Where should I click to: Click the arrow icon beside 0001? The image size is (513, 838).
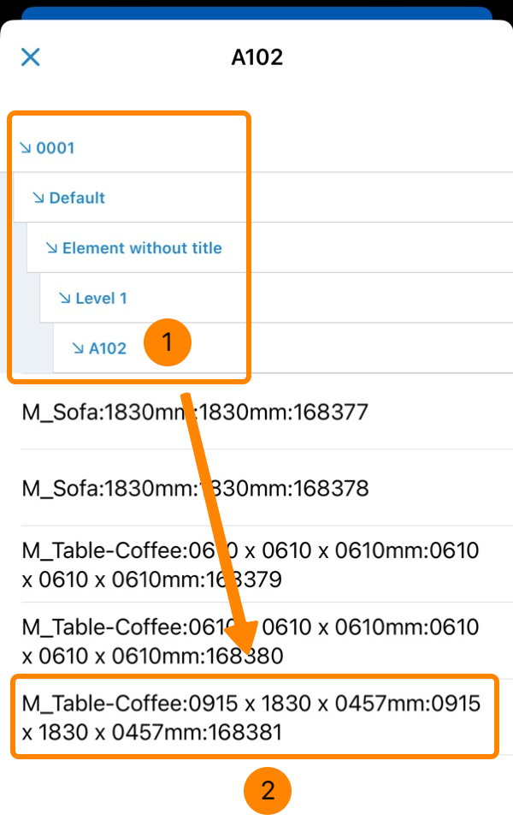(26, 148)
